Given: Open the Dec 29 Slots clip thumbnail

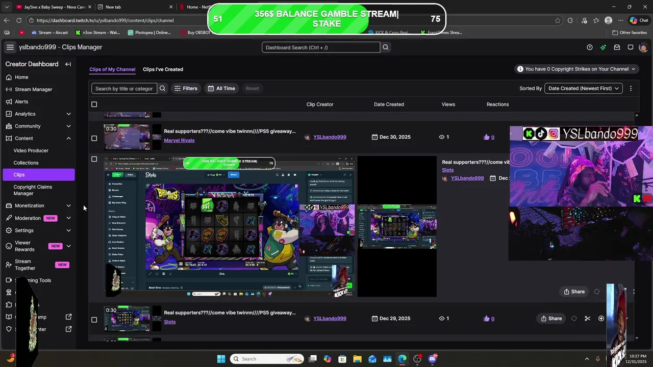Looking at the screenshot, I should [x=127, y=319].
